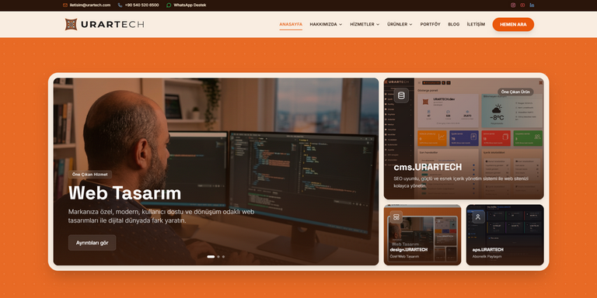The height and width of the screenshot is (298, 597).
Task: Open the HAKKIMIZDA menu item
Action: [323, 24]
